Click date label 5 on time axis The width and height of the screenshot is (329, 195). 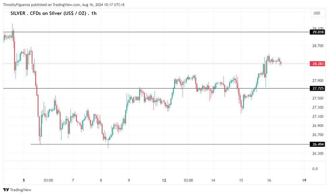pos(24,180)
